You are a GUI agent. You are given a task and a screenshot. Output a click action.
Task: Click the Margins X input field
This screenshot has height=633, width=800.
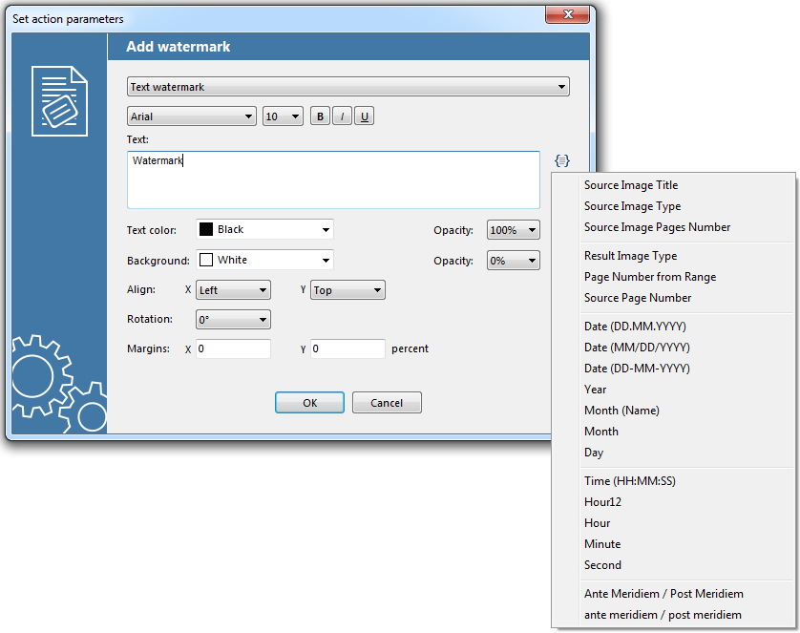[233, 349]
